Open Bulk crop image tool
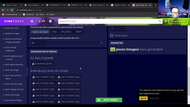The width and height of the screenshot is (190, 107). coord(12,95)
